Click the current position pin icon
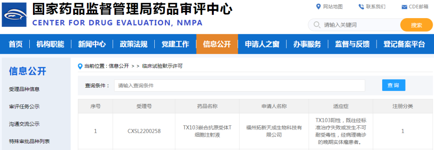 [x=80, y=66]
